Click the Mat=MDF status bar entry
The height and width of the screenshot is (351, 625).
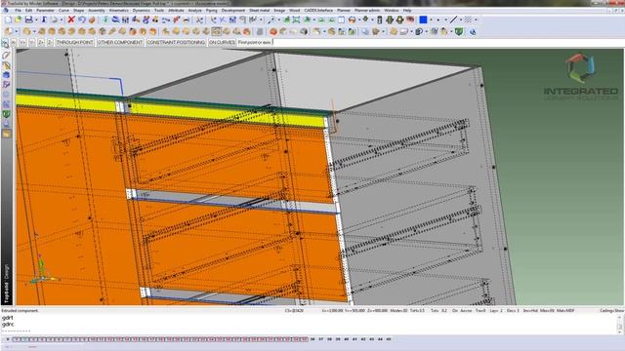(x=565, y=310)
